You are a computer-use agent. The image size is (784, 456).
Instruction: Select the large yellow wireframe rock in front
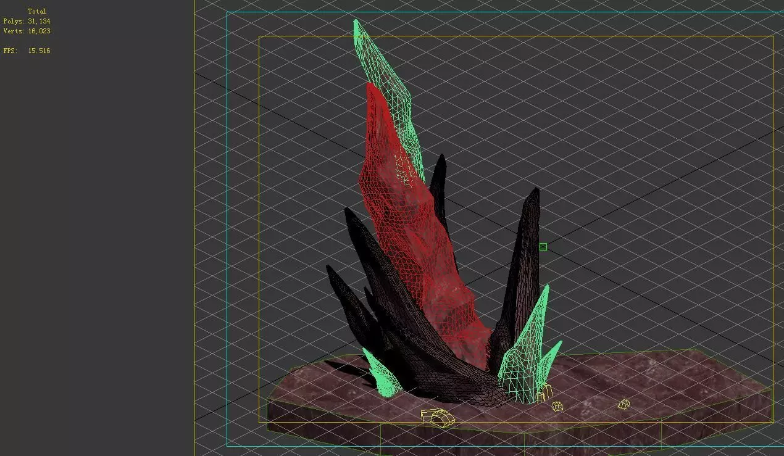coord(438,418)
